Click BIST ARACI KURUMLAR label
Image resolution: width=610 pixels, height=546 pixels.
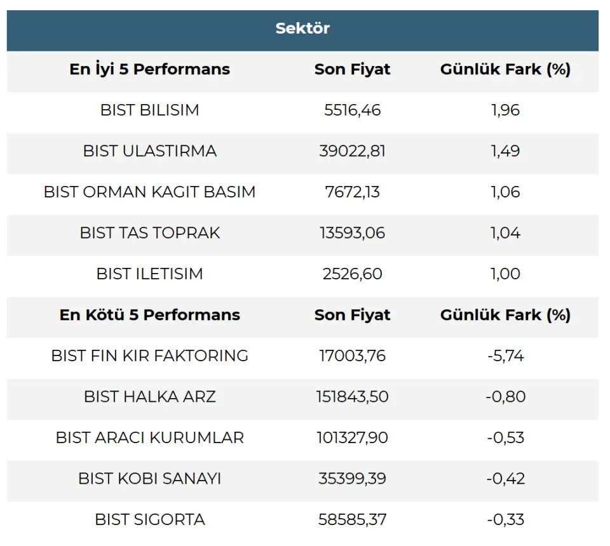click(150, 437)
